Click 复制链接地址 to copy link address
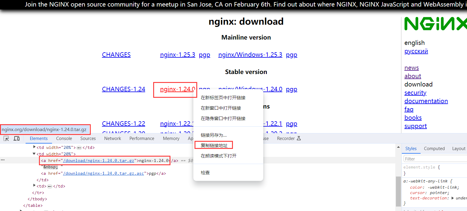Viewport: 467px width, 211px height. (x=228, y=146)
